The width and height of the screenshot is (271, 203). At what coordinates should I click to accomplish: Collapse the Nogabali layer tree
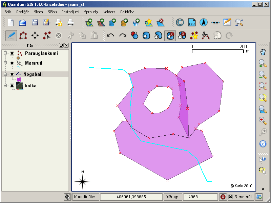(5, 74)
